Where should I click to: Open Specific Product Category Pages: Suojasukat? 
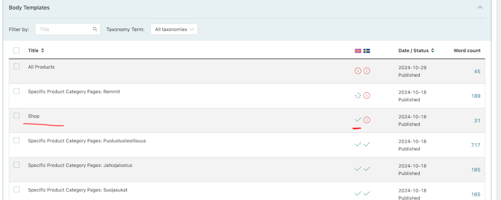(78, 190)
